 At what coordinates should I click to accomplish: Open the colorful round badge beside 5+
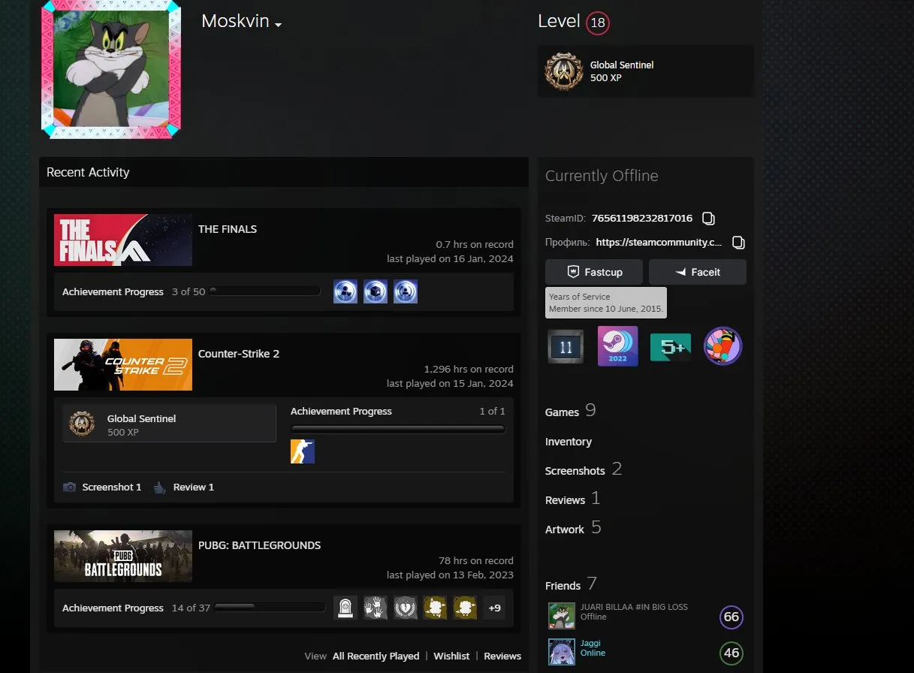point(722,346)
